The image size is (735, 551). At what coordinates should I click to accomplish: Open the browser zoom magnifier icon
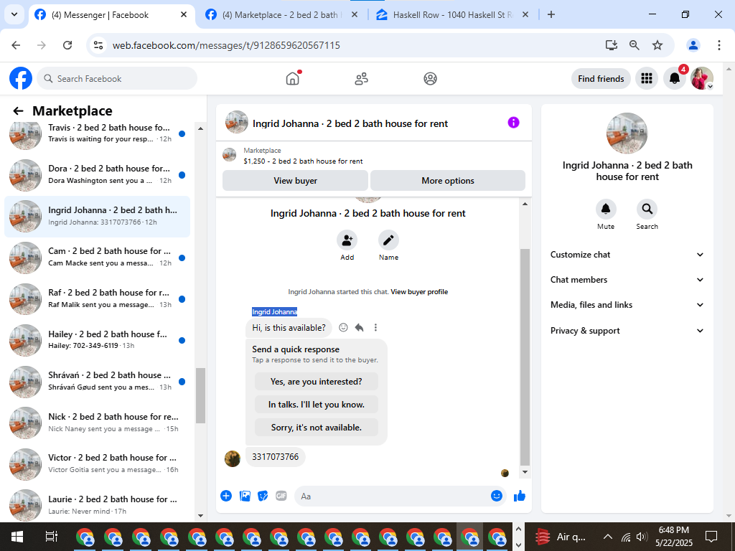(635, 45)
